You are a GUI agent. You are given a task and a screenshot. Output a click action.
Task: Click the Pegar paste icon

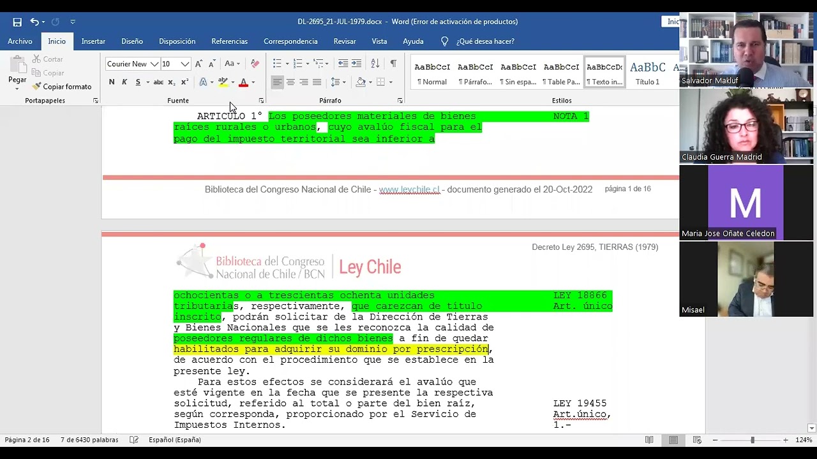(x=17, y=65)
